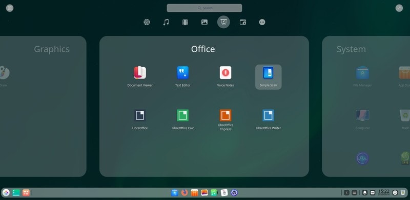Image resolution: width=410 pixels, height=200 pixels.
Task: Launch Simple Scan
Action: (x=268, y=77)
